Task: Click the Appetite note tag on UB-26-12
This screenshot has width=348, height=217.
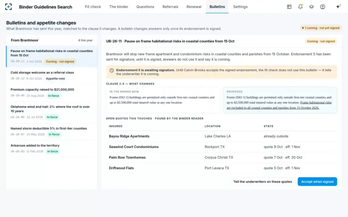Action: (55, 79)
